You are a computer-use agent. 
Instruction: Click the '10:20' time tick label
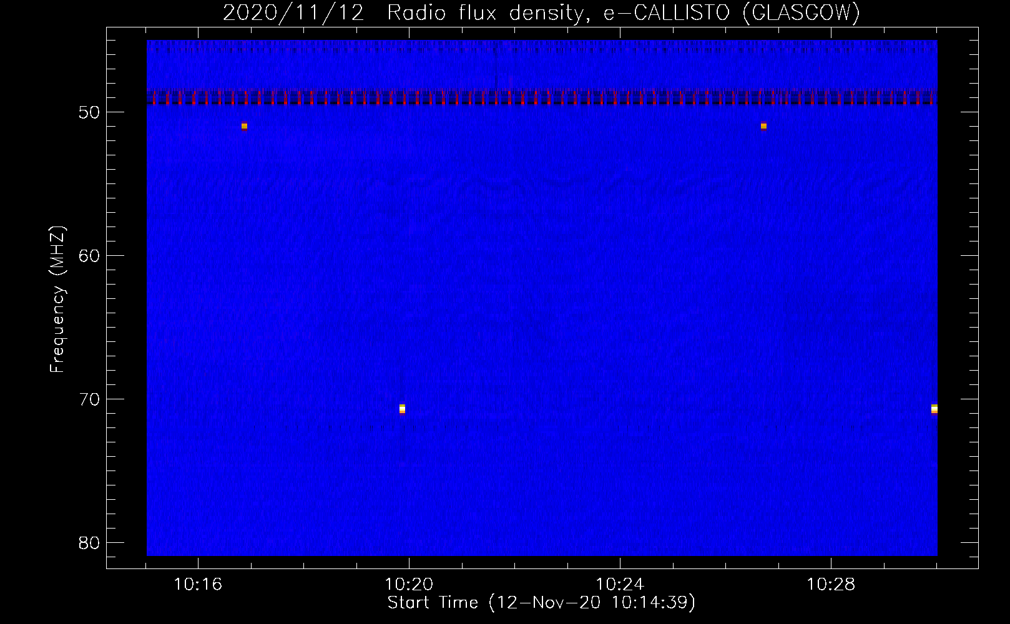409,585
